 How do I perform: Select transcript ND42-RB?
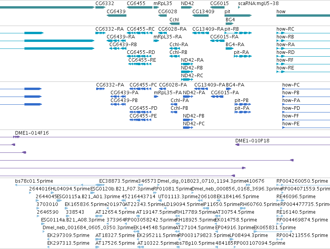tap(192, 68)
